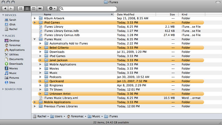Open Documents in the sidebar
This screenshot has width=222, height=125.
[x=14, y=59]
